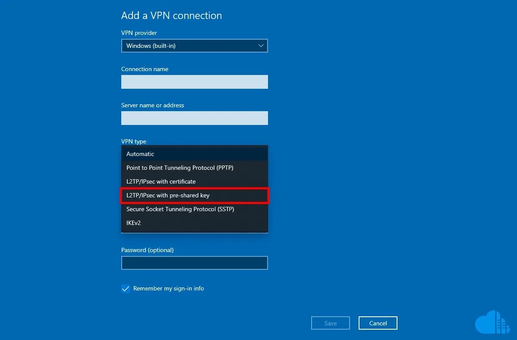517x340 pixels.
Task: Click the Password (optional) field
Action: click(194, 263)
